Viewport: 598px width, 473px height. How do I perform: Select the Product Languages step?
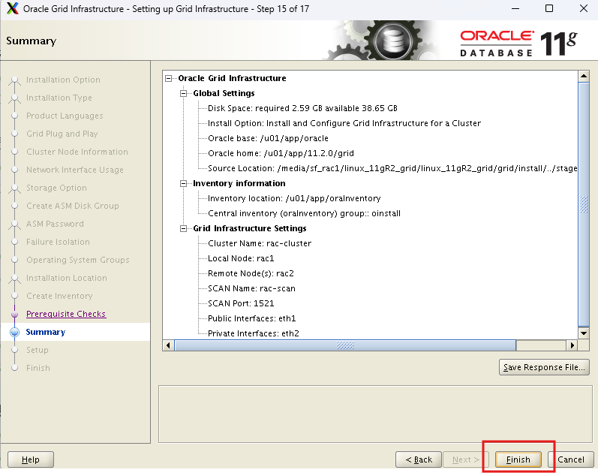coord(65,116)
